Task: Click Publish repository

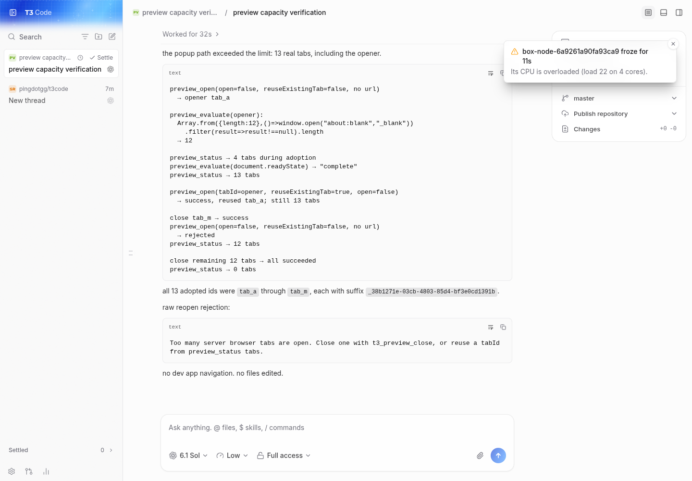Action: 601,114
